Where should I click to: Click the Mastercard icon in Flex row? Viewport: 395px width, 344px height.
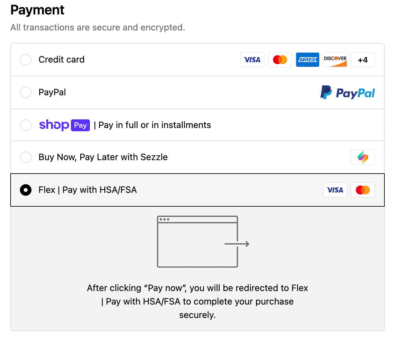point(363,190)
